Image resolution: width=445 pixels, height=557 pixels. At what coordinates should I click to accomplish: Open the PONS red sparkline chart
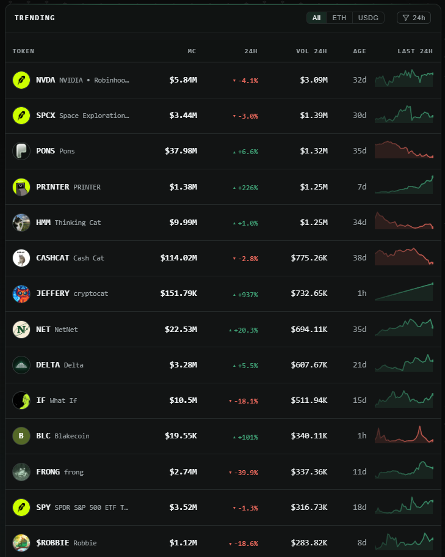click(x=404, y=150)
